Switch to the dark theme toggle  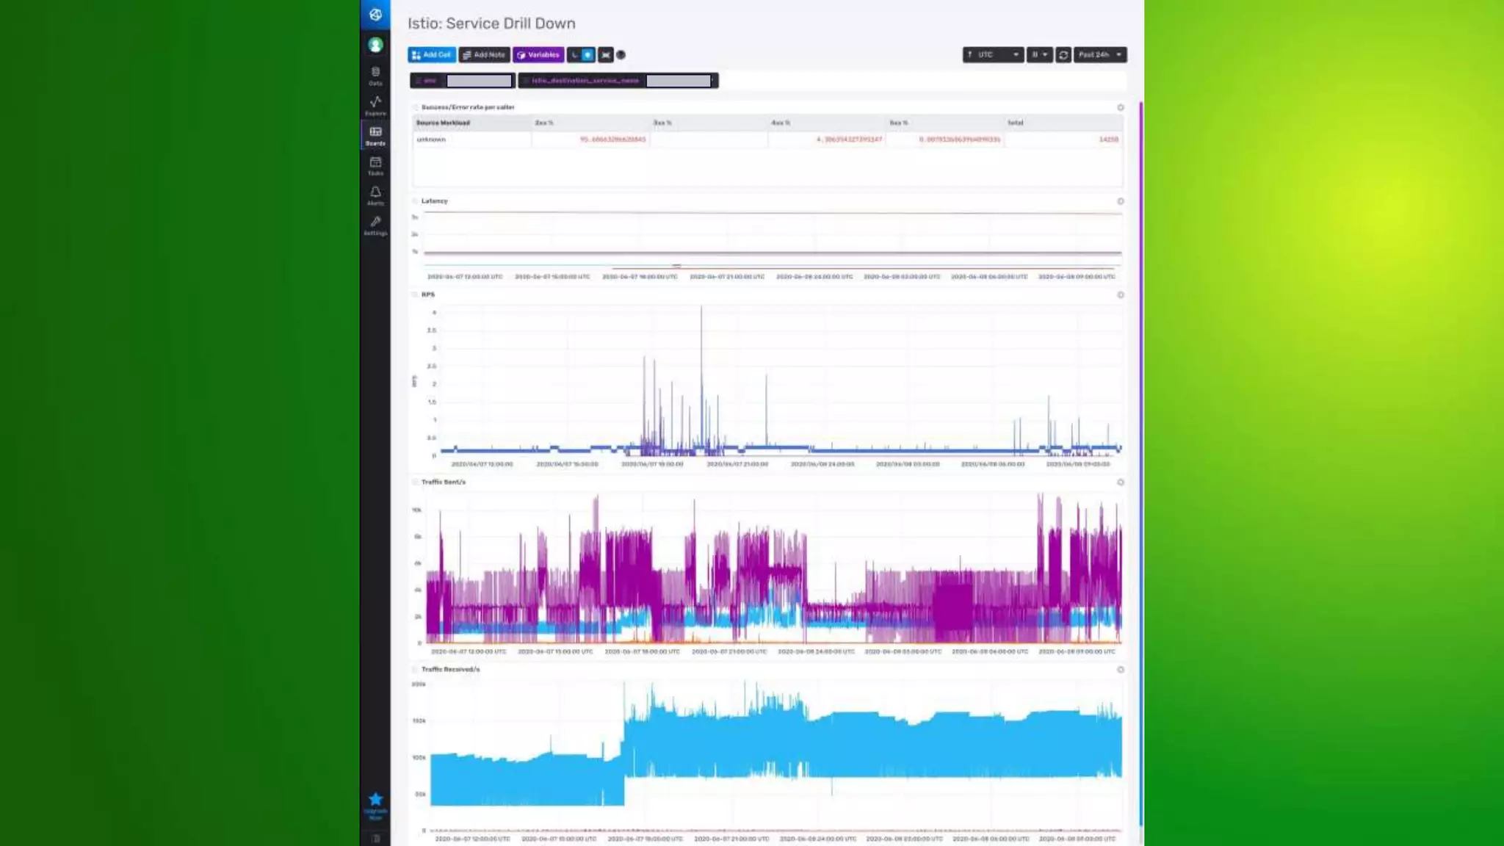click(x=574, y=55)
